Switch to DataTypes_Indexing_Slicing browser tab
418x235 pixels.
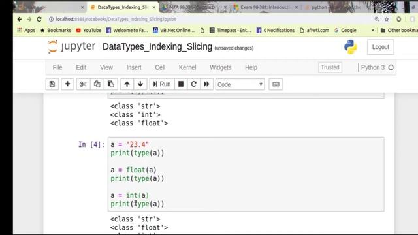tap(123, 7)
